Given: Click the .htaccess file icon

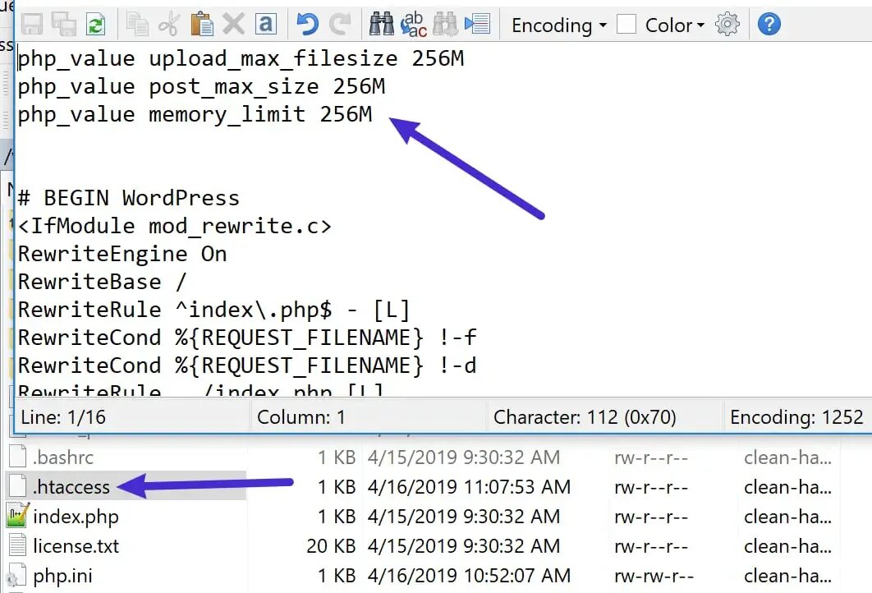Looking at the screenshot, I should pyautogui.click(x=18, y=486).
